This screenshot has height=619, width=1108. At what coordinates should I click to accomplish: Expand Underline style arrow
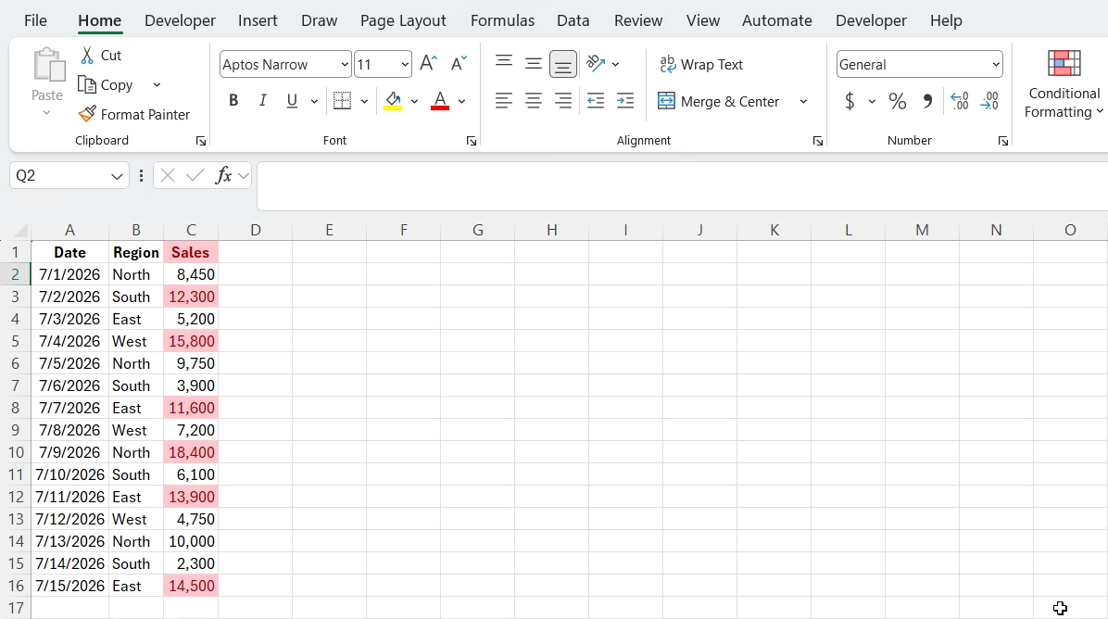314,101
